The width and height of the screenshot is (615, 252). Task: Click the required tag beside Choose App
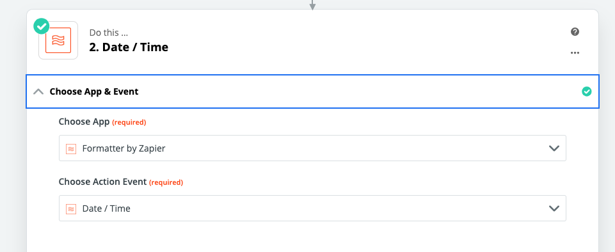129,123
